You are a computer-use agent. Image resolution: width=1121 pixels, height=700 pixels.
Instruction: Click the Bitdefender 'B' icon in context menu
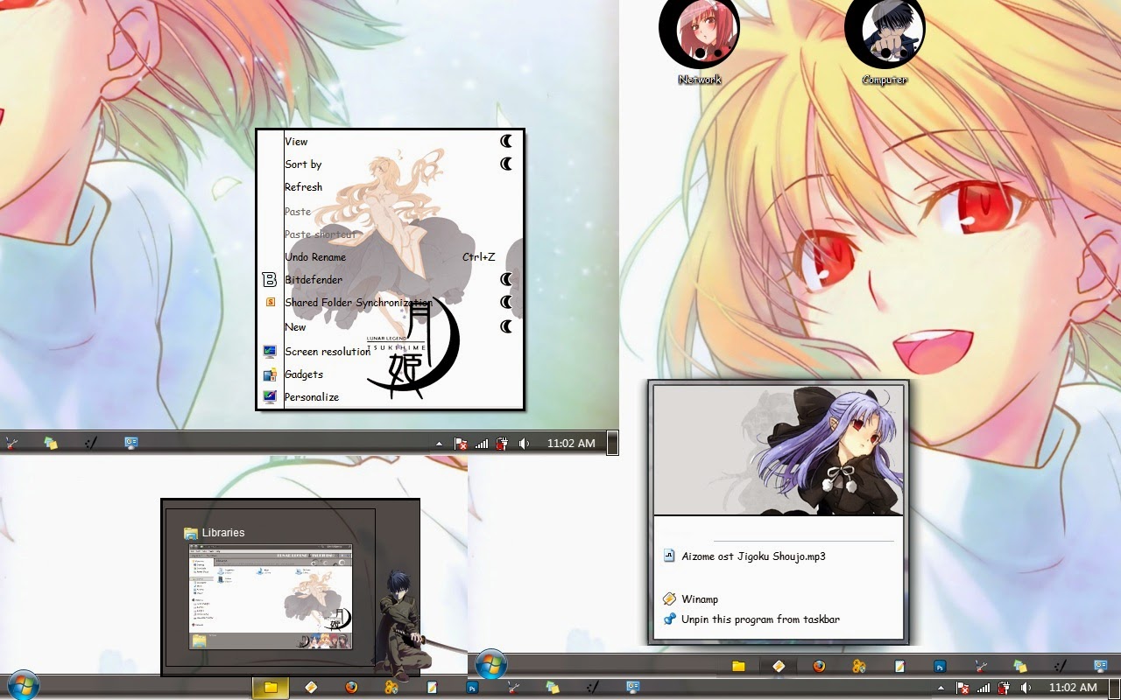pos(270,280)
